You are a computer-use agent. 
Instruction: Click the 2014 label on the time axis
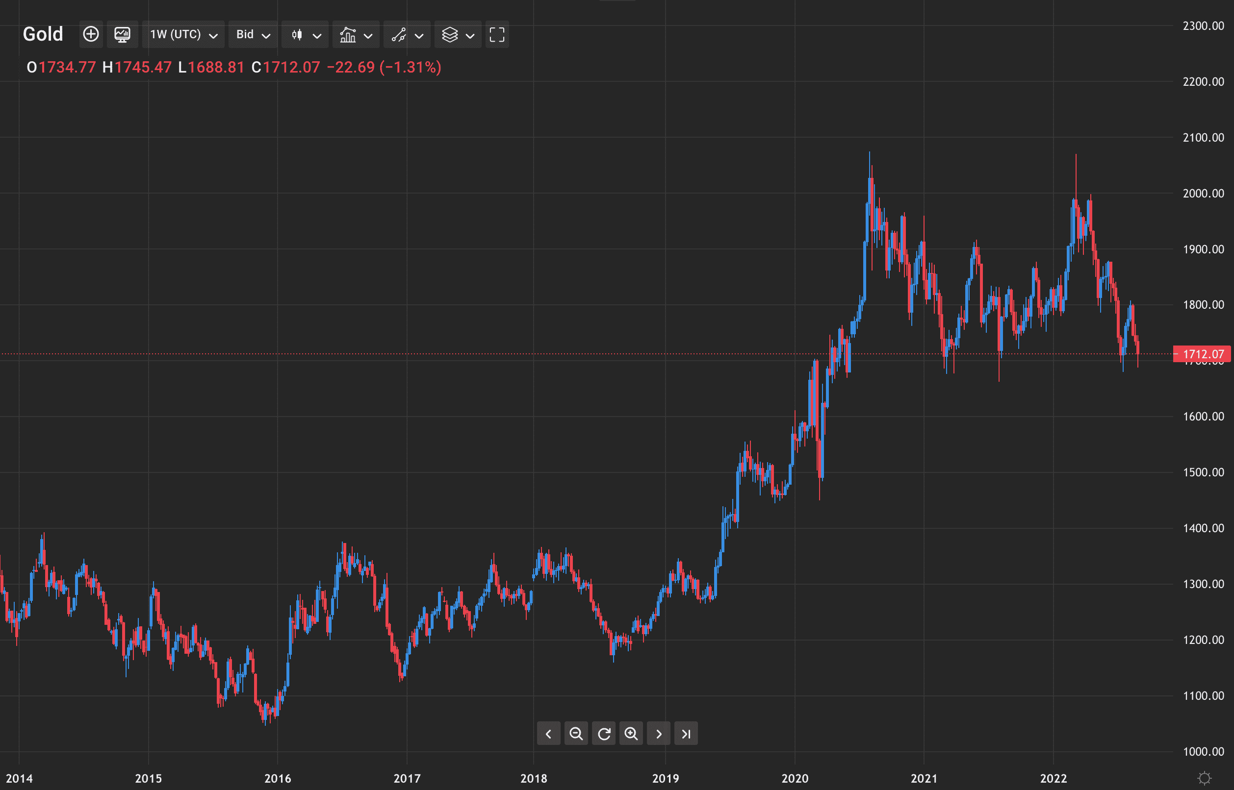pyautogui.click(x=19, y=778)
